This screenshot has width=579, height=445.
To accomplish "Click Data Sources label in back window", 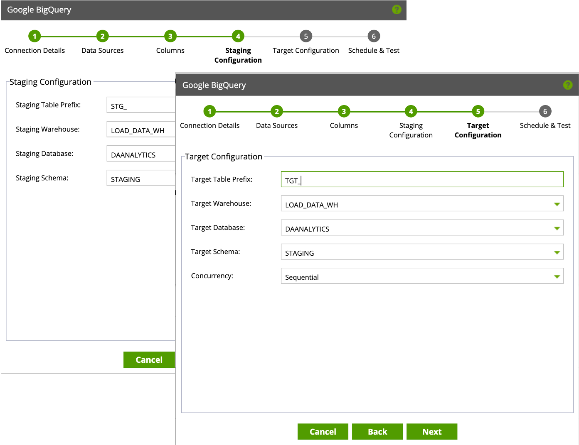I will 102,50.
